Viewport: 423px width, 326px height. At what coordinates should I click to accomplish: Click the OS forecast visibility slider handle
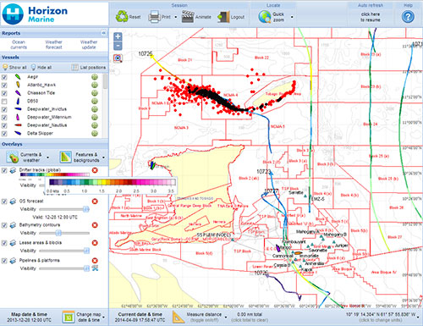coord(86,209)
